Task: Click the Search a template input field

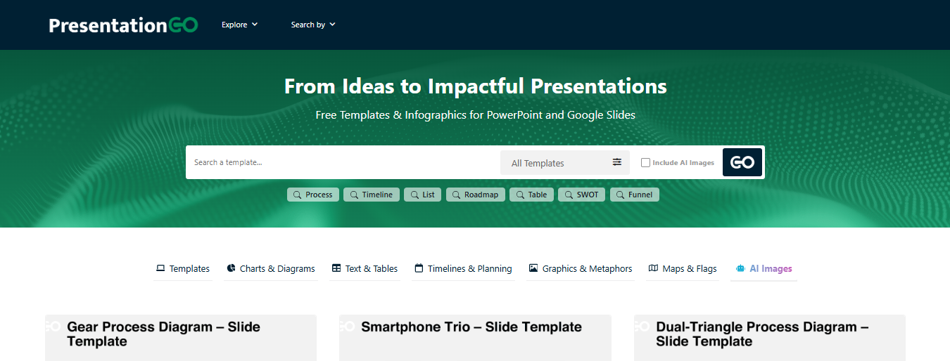Action: click(x=343, y=162)
